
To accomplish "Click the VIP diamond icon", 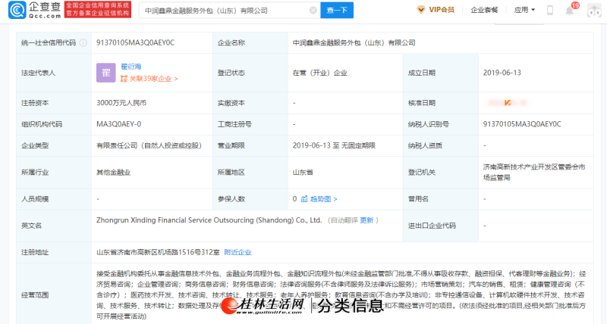I will [421, 10].
